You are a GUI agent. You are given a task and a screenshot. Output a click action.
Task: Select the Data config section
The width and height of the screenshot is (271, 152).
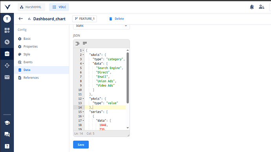(x=42, y=70)
